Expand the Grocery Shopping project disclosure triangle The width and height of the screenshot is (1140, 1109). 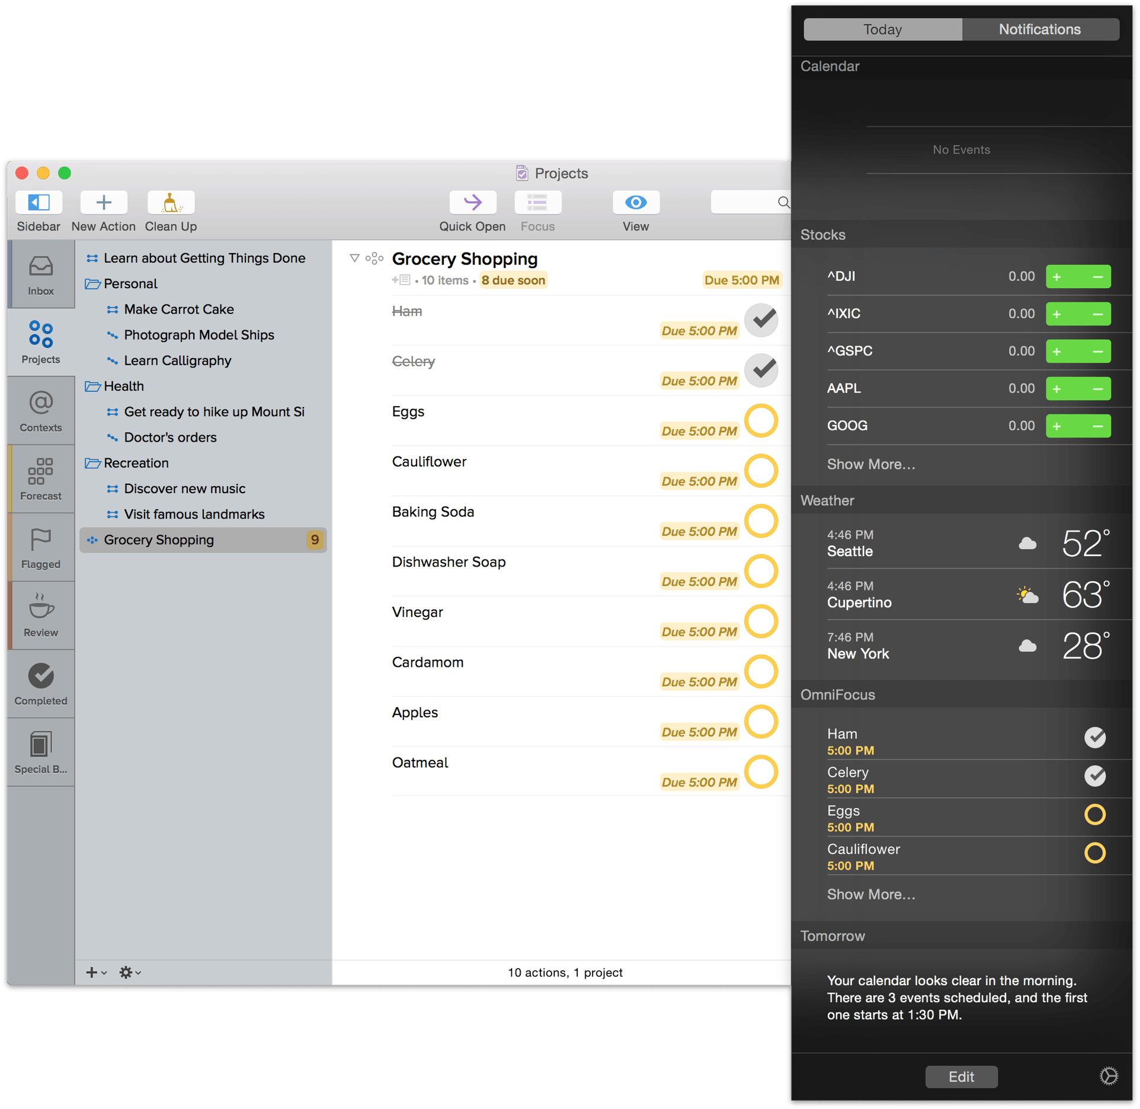point(356,257)
